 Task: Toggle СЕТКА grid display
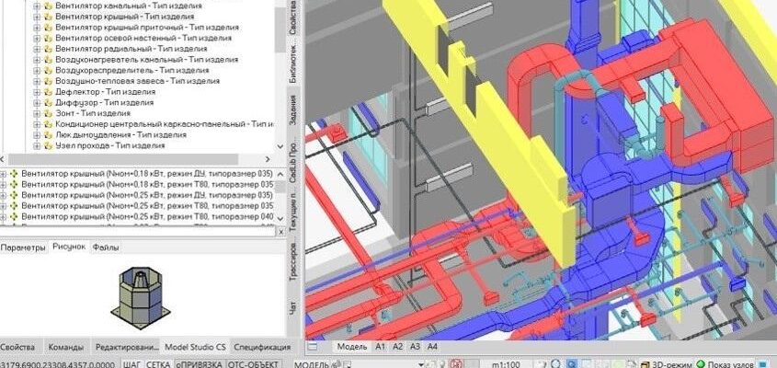[x=158, y=362]
